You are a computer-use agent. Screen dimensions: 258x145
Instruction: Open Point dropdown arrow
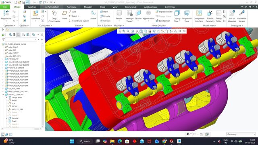tap(79, 16)
